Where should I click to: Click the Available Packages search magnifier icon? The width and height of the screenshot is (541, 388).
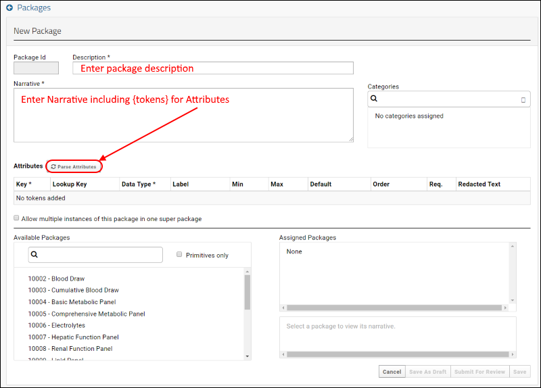point(34,255)
